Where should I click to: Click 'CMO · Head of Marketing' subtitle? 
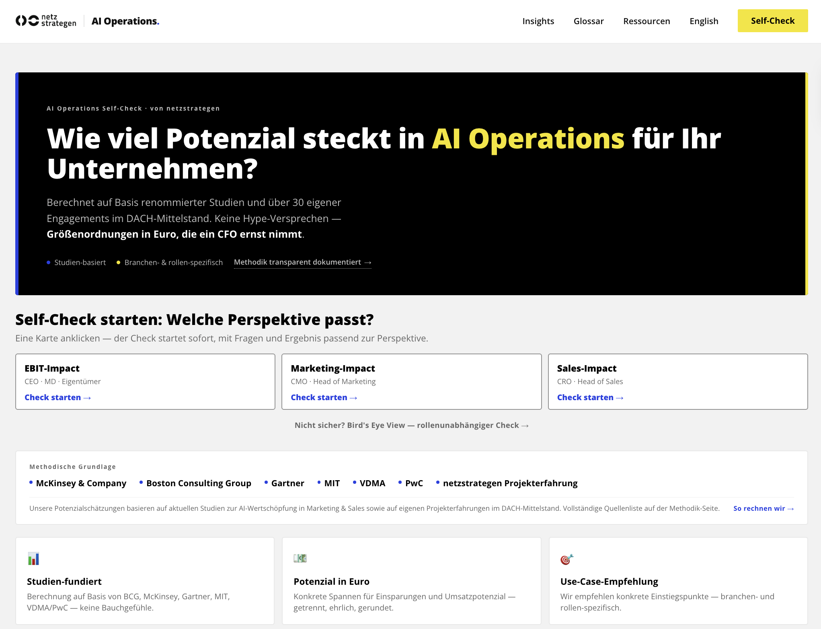(x=333, y=382)
